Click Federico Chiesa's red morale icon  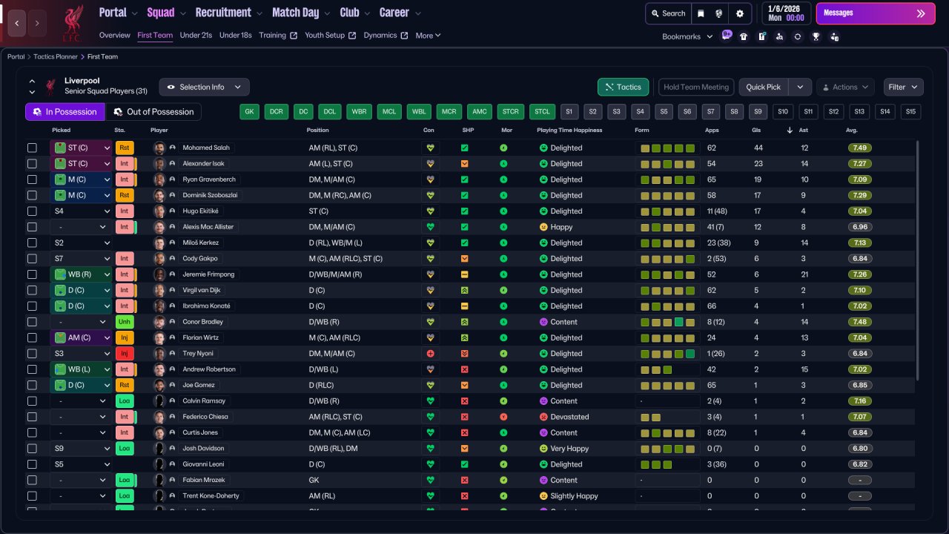coord(503,417)
